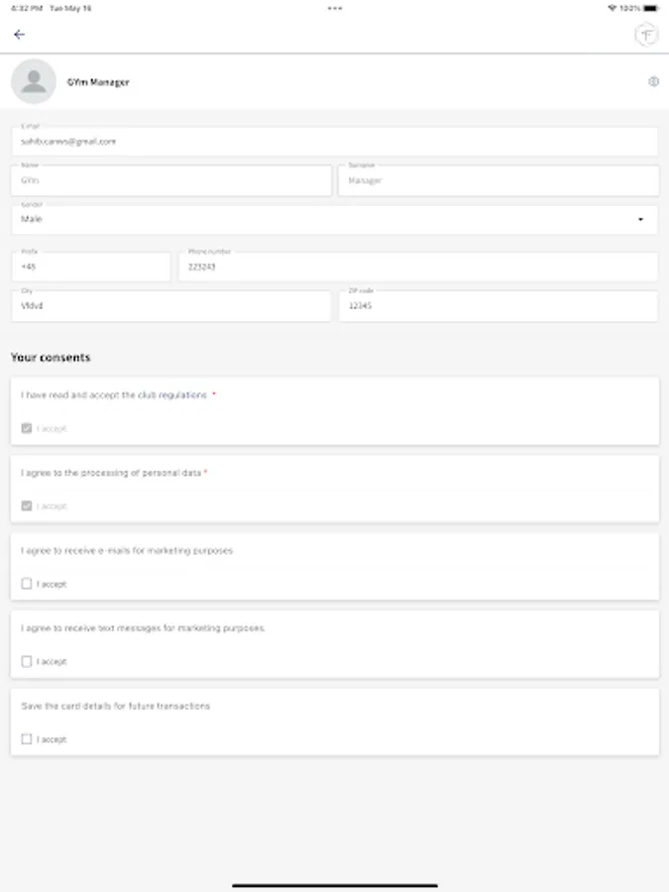
Task: Tap the City input field
Action: [171, 306]
